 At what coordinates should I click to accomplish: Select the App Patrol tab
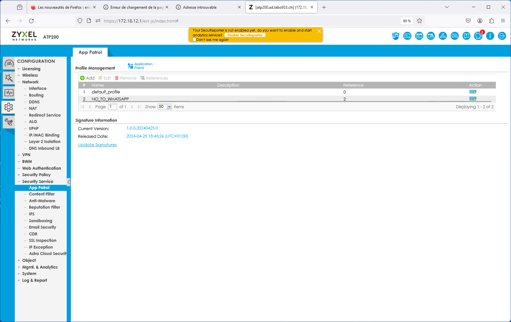click(90, 52)
